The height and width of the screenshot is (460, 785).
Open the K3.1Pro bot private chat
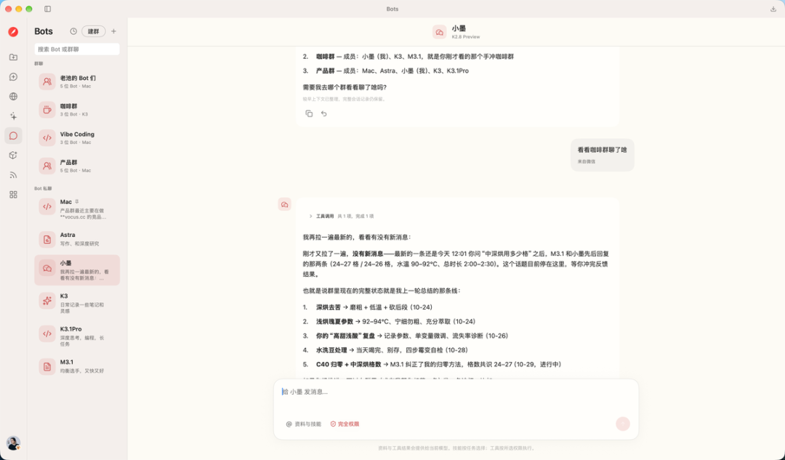77,335
